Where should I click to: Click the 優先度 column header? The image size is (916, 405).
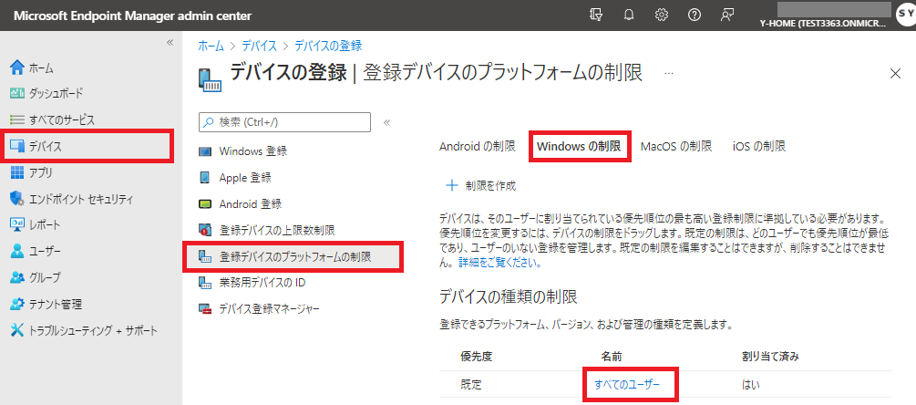click(x=477, y=356)
